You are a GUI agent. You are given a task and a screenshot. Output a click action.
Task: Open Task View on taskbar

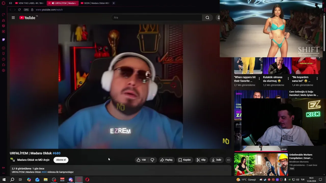20,180
